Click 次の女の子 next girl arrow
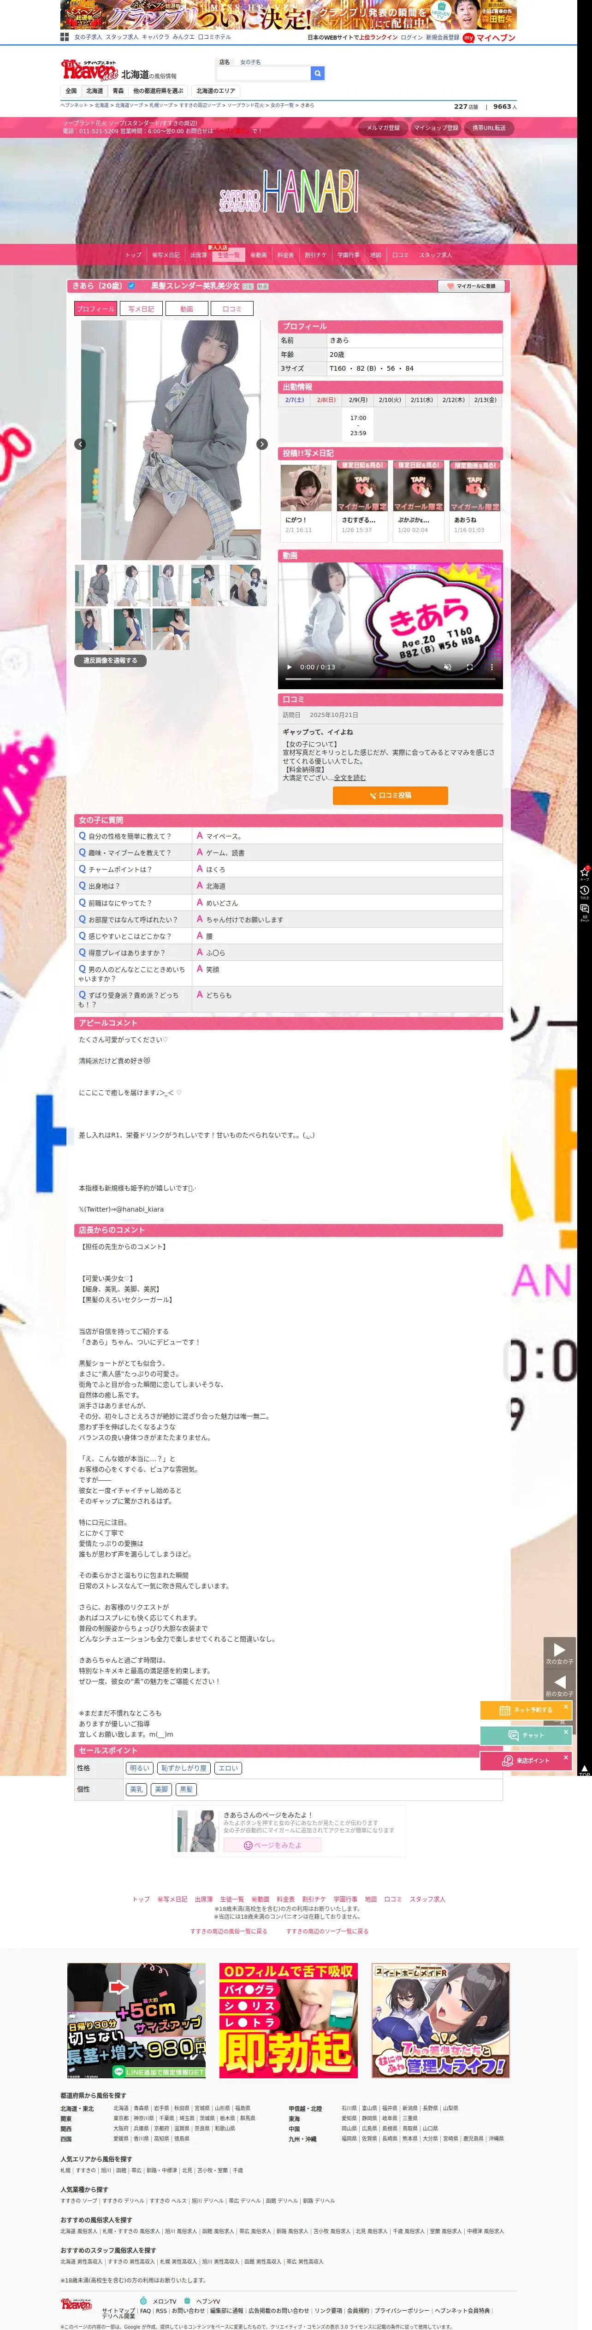The image size is (592, 2330). [x=558, y=1653]
